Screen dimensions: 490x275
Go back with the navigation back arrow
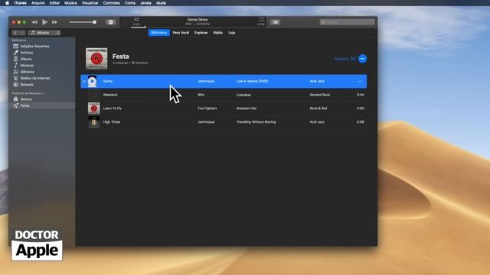coord(15,33)
